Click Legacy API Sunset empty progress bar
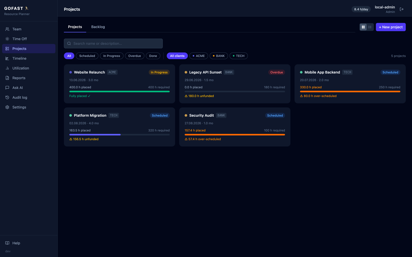The image size is (412, 257). click(x=235, y=91)
